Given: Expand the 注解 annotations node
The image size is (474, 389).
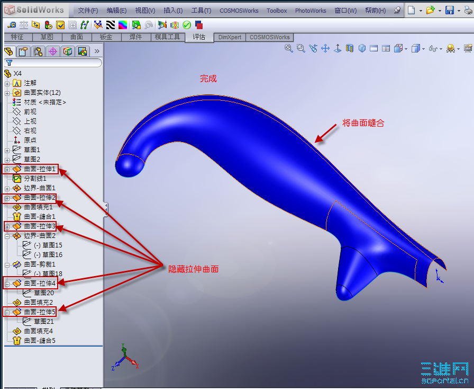Looking at the screenshot, I should [x=7, y=84].
